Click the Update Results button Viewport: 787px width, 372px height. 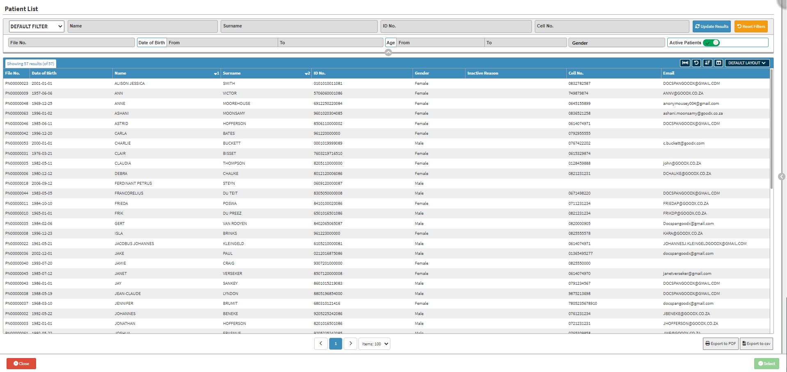[712, 27]
